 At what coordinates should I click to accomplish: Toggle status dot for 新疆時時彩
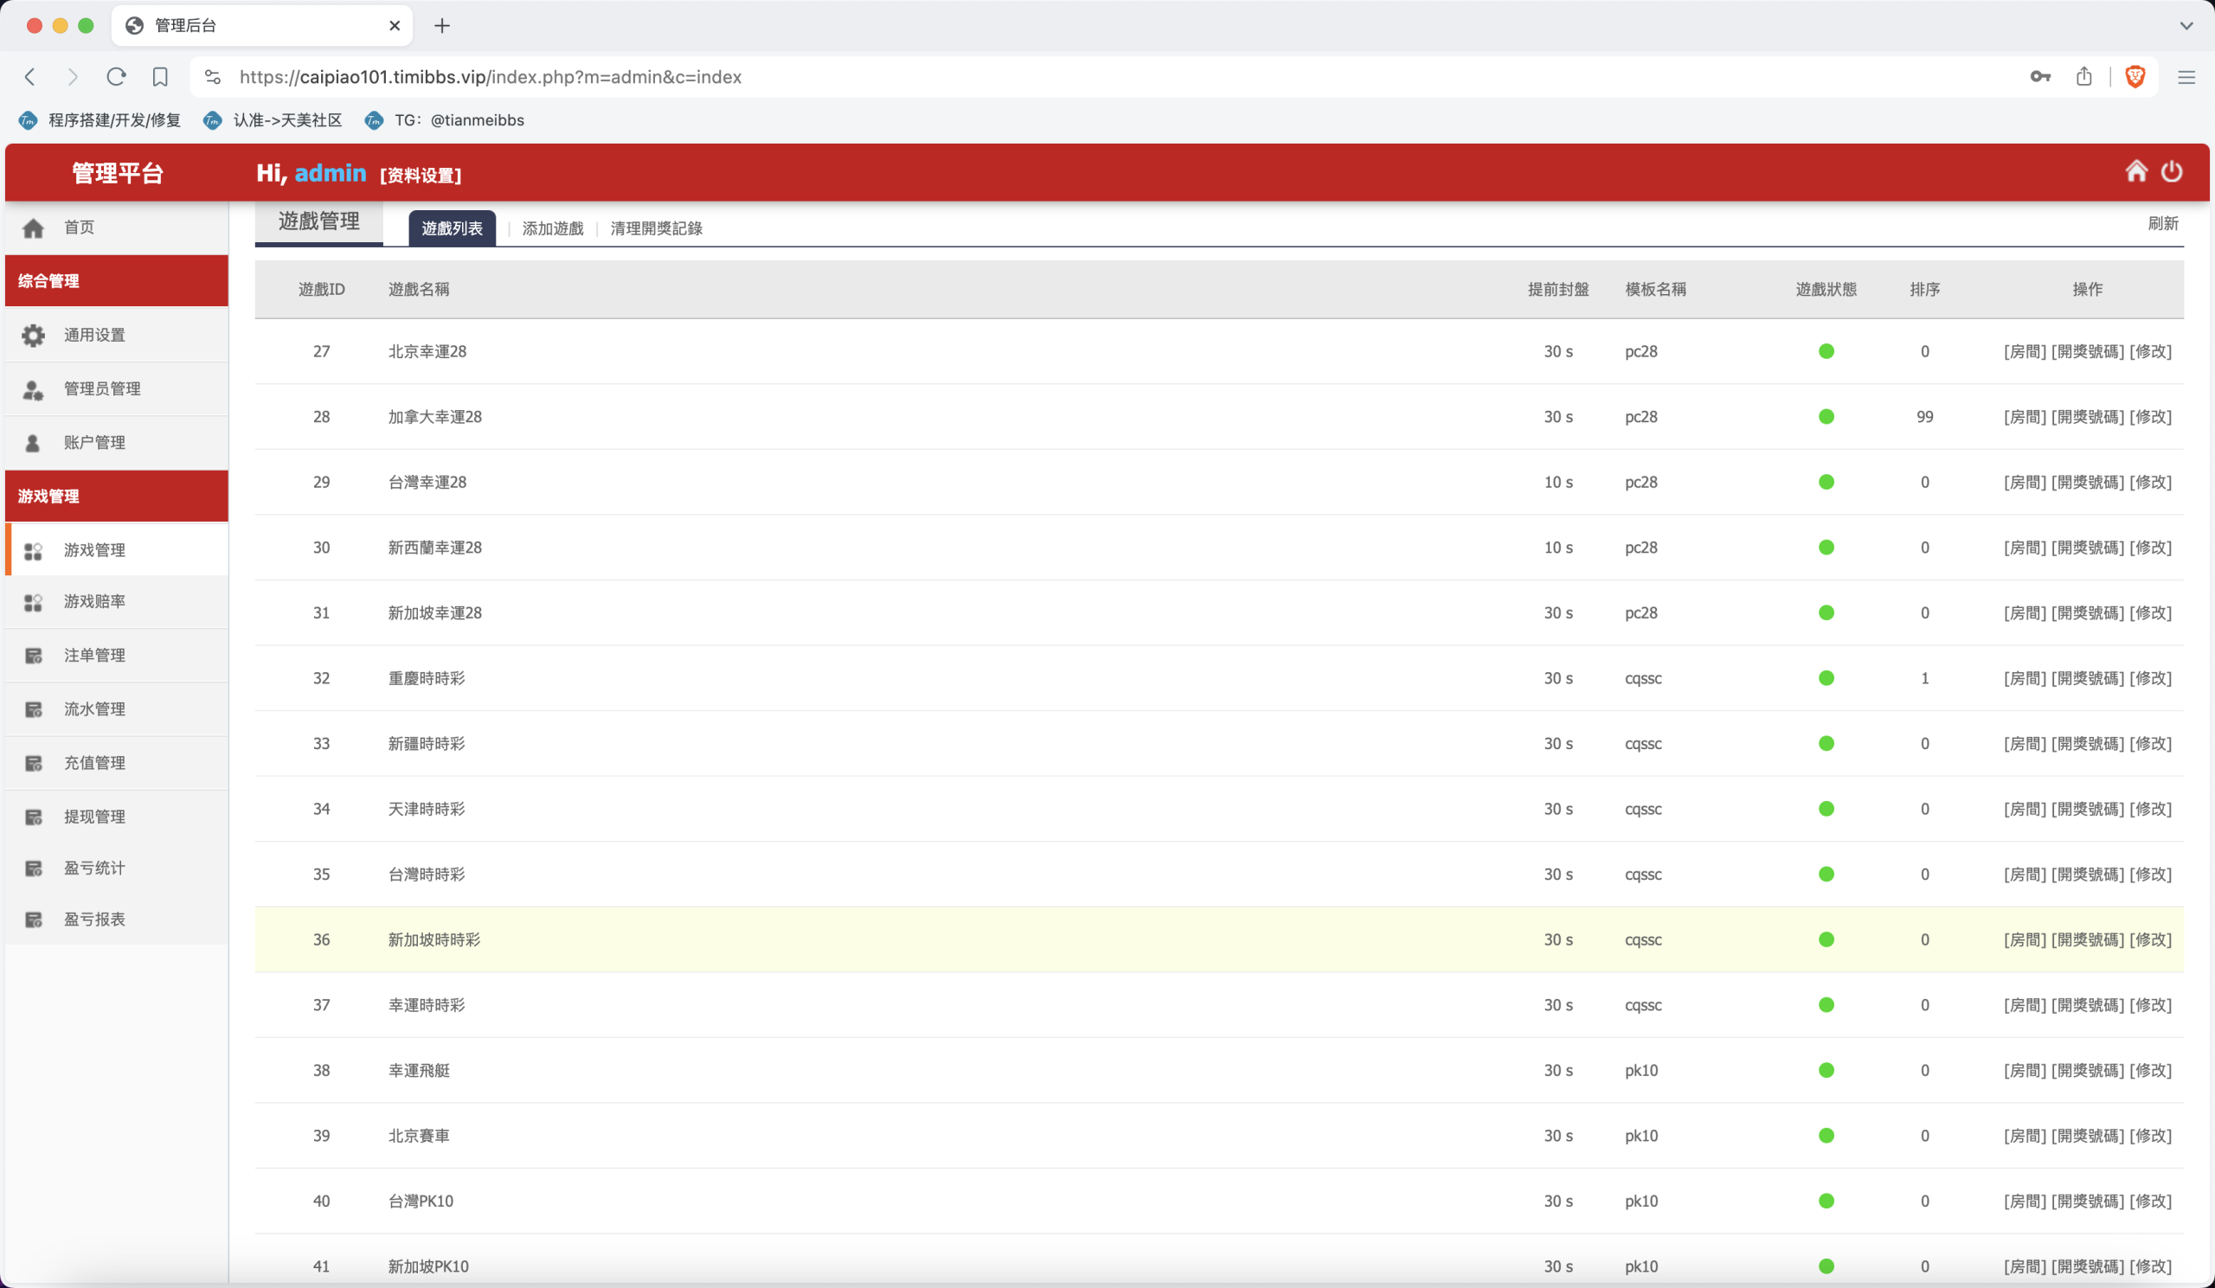click(x=1827, y=743)
